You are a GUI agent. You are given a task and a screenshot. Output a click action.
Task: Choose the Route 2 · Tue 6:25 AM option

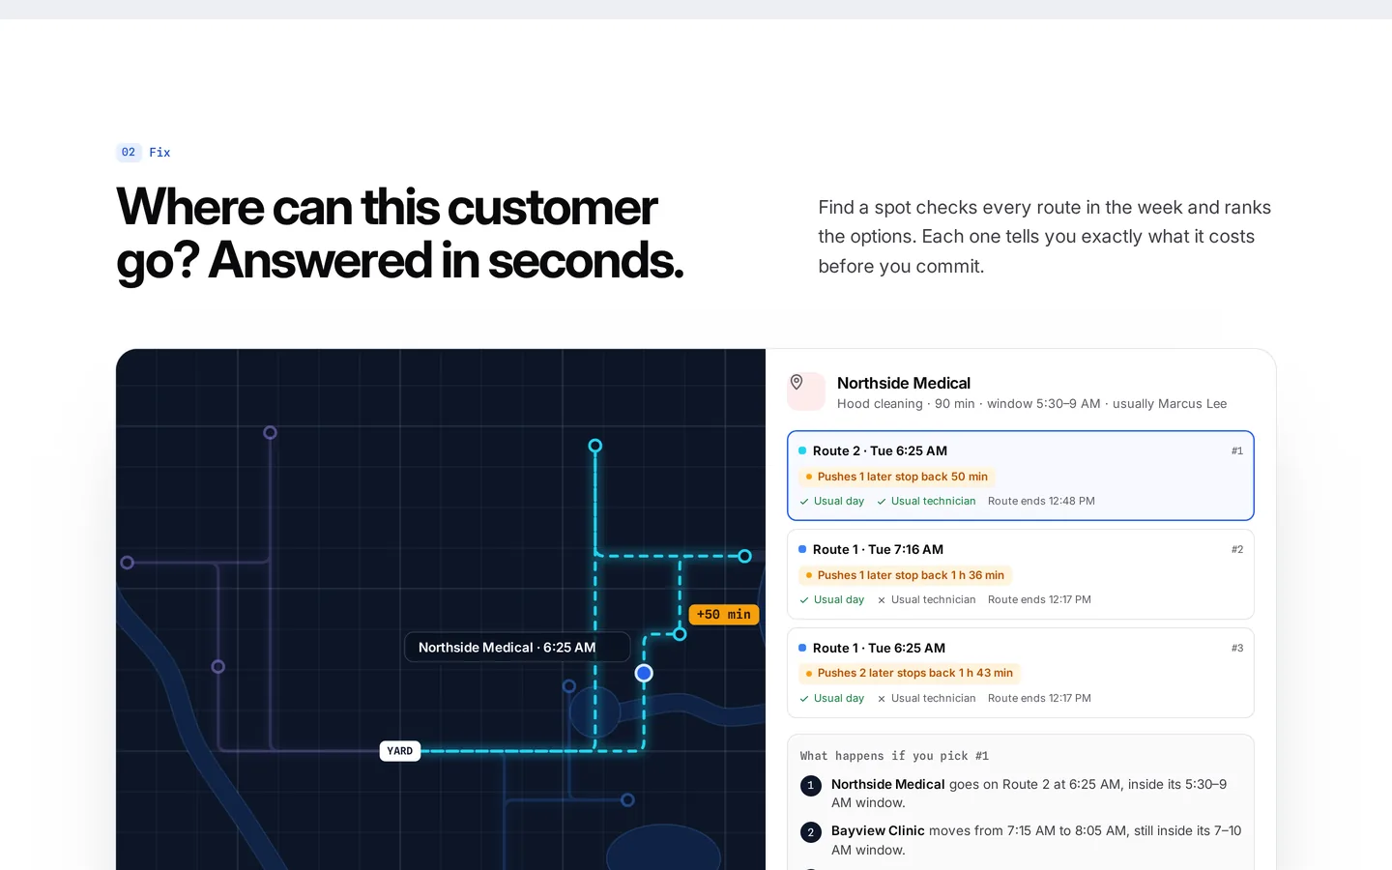coord(1021,476)
